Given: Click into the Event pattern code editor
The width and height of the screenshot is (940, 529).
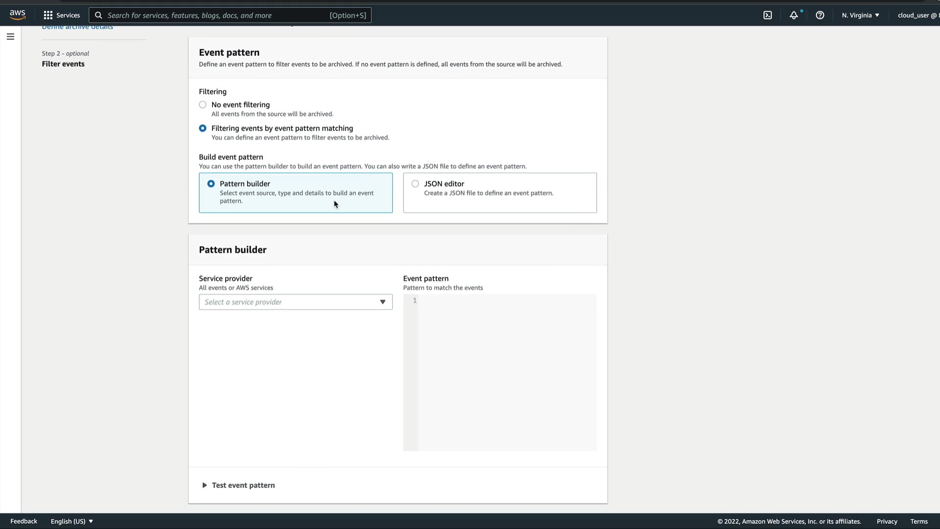Looking at the screenshot, I should pos(507,372).
